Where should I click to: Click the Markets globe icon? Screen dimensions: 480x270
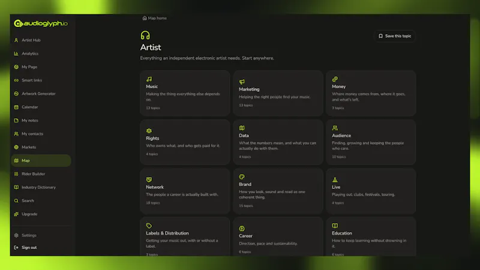[16, 147]
